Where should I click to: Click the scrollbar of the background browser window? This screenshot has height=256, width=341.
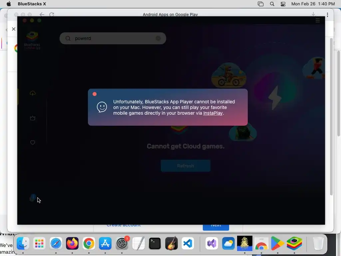point(339,94)
